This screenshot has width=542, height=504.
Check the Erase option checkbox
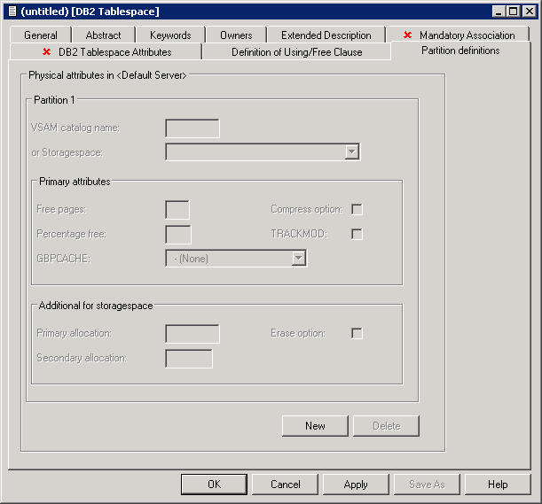click(x=357, y=333)
